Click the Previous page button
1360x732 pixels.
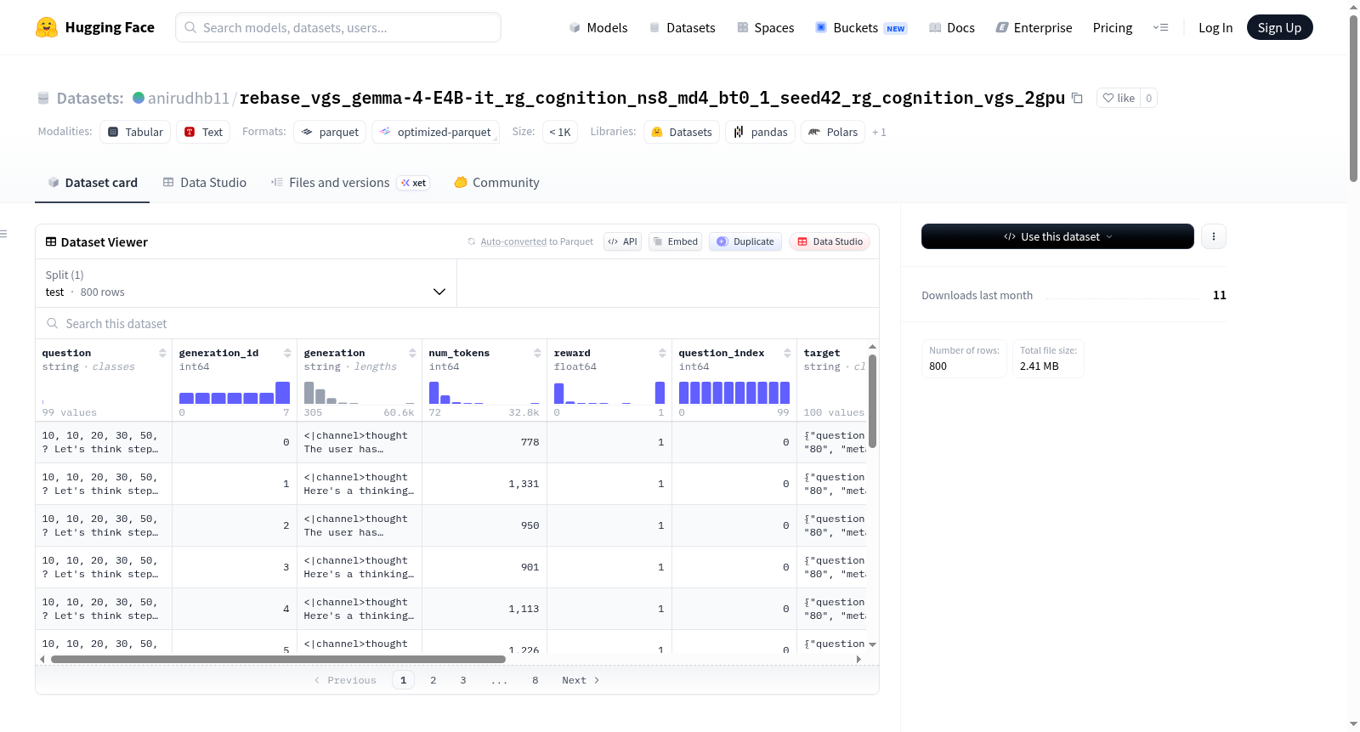345,680
